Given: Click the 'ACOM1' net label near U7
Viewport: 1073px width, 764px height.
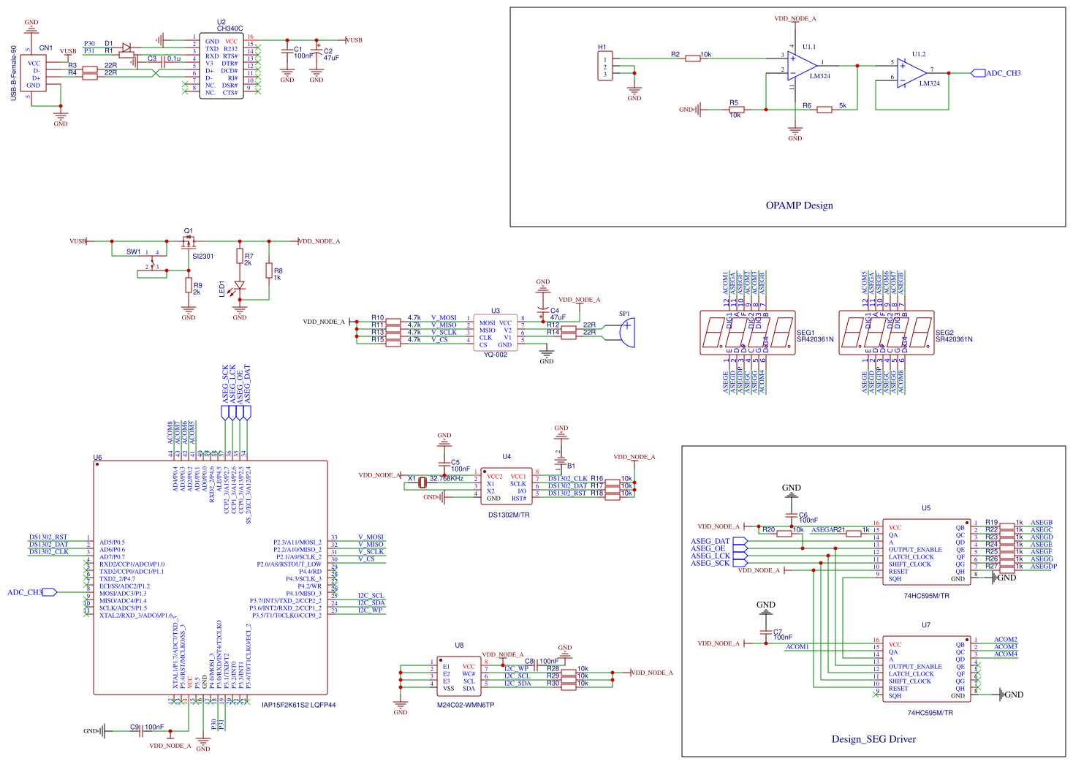Looking at the screenshot, I should tap(797, 646).
